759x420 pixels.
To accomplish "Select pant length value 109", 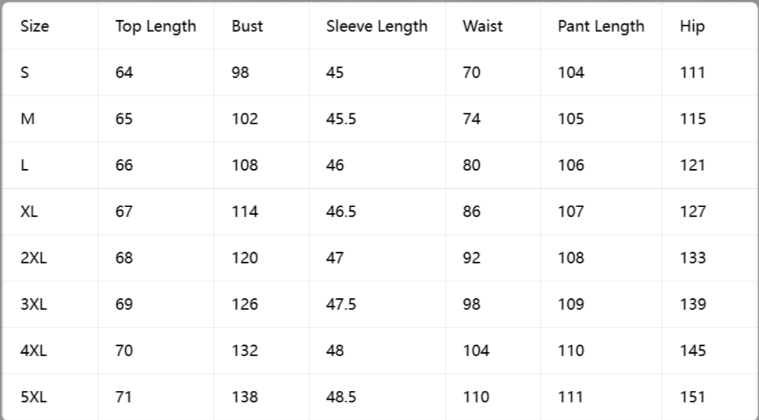I will 571,304.
